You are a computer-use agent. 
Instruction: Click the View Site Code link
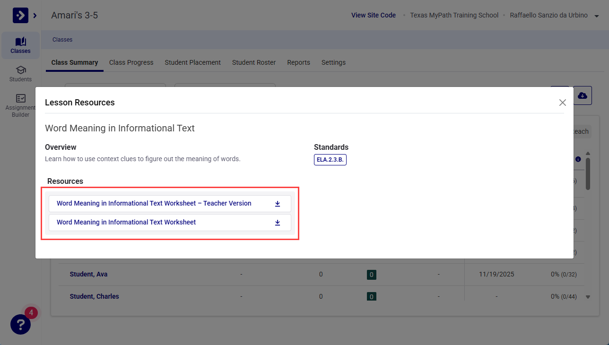tap(374, 15)
